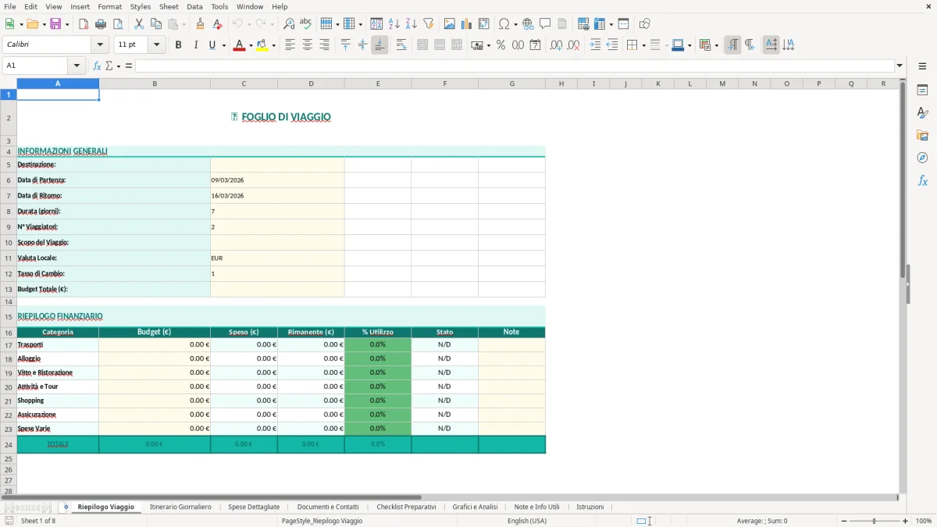Insert a chart
Viewport: 937px width, 527px height.
coord(467,24)
